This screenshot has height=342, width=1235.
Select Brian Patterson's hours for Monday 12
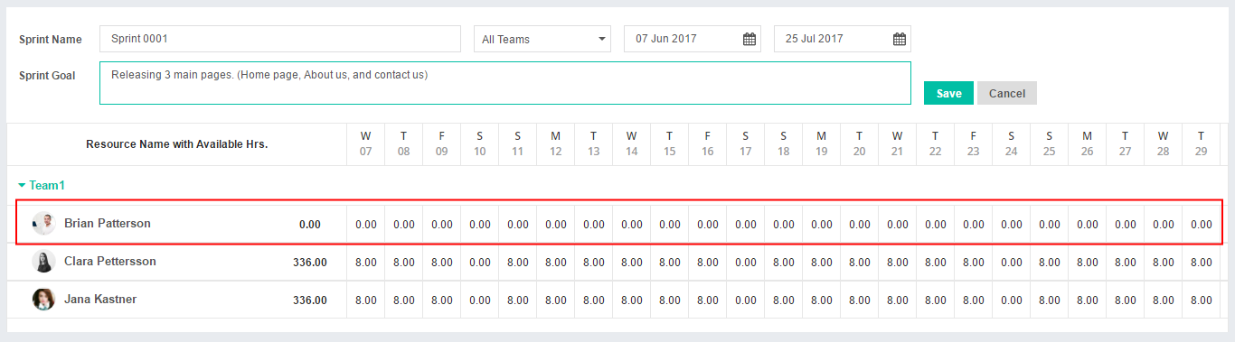coord(556,225)
